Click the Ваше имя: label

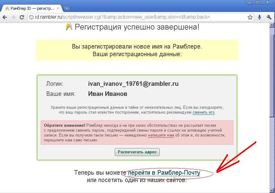coord(61,94)
